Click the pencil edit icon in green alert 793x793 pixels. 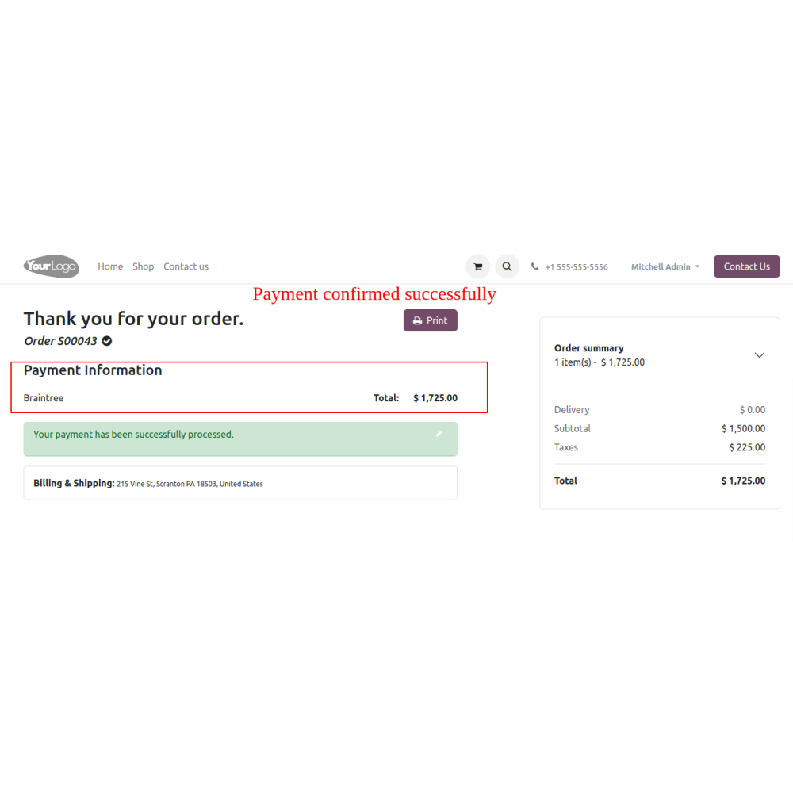[439, 434]
